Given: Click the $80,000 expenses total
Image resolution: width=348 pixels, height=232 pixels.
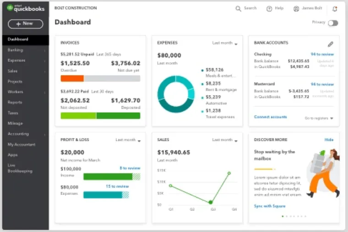Looking at the screenshot, I should [x=169, y=55].
